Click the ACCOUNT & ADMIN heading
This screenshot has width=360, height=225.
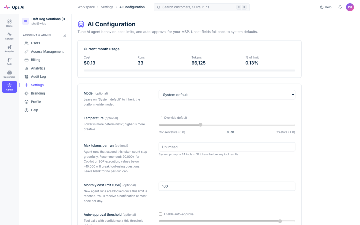(37, 35)
